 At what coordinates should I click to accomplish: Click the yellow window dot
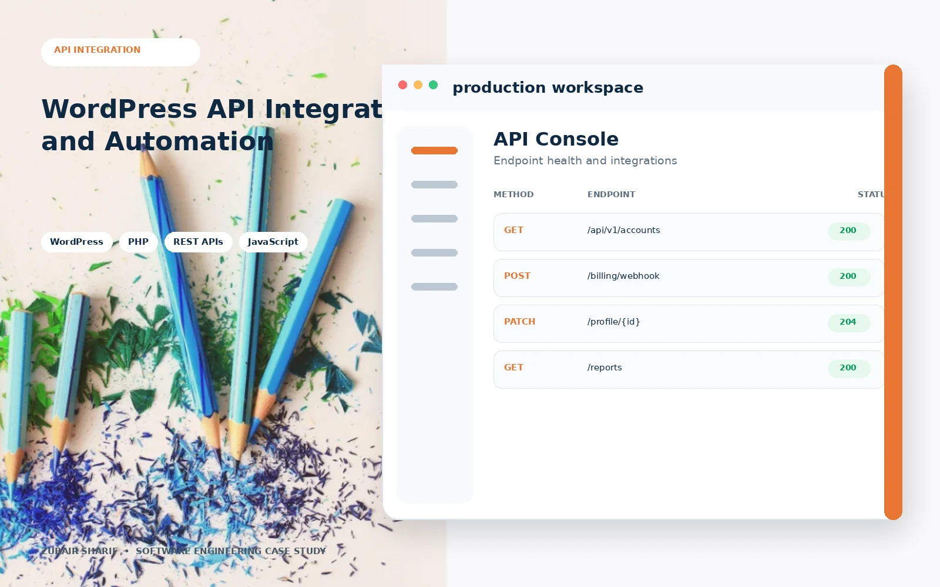click(x=418, y=85)
